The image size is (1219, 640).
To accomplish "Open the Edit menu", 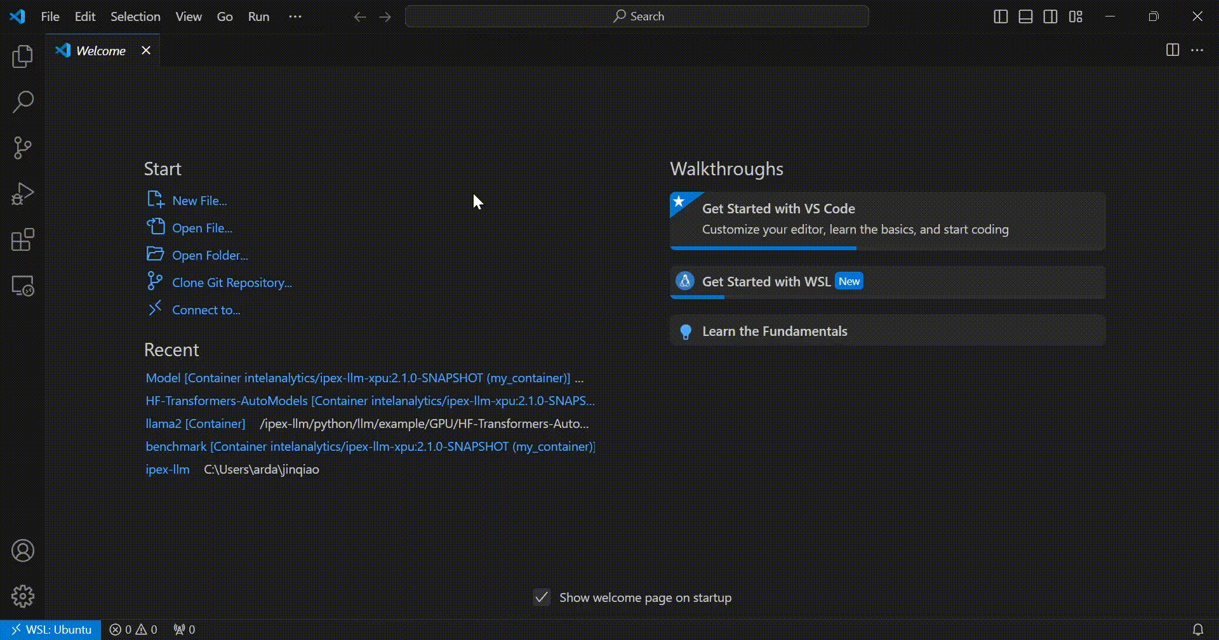I will [85, 17].
